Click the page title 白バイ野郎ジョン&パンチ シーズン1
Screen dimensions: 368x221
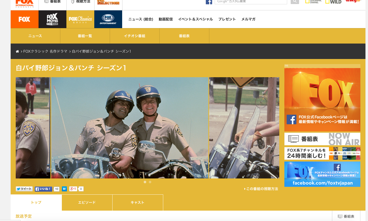coord(71,68)
